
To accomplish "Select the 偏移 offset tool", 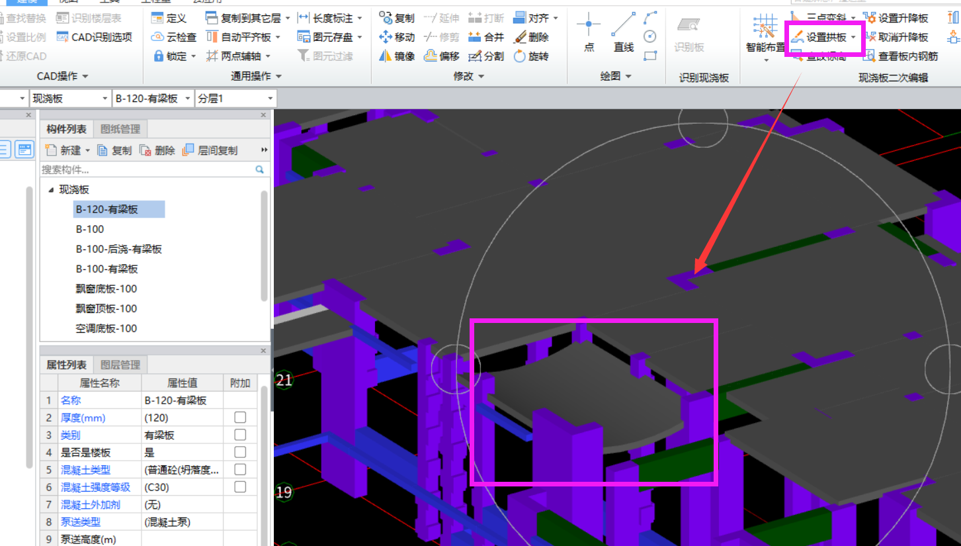I will 441,56.
